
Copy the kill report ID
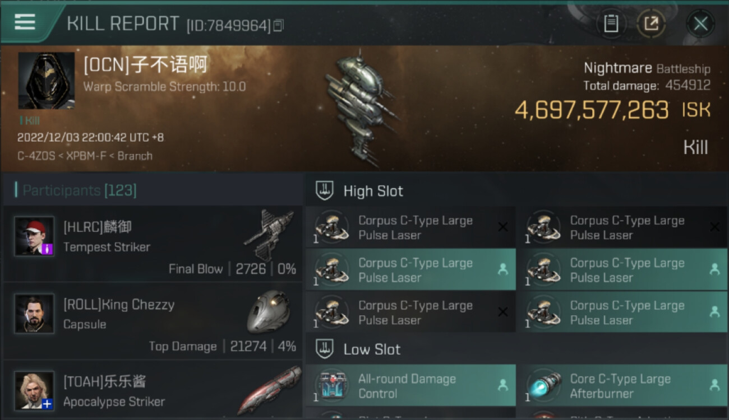coord(279,25)
